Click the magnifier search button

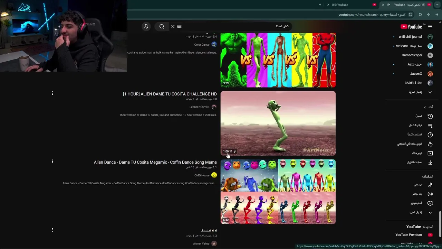click(x=162, y=27)
